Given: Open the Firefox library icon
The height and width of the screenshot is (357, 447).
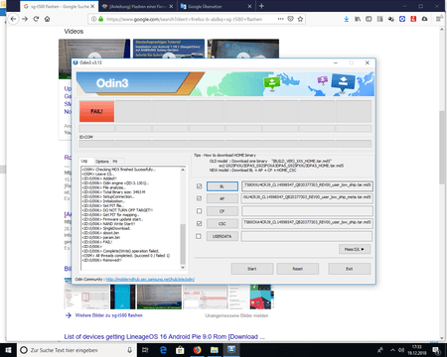Looking at the screenshot, I should 358,19.
